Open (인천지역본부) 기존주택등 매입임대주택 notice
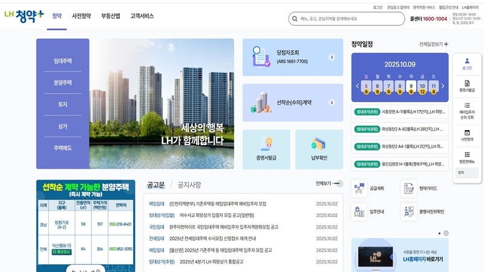This screenshot has width=484, height=272. click(218, 204)
